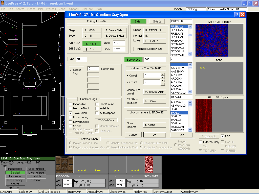The height and width of the screenshot is (194, 259).
Task: Click the context help question mark icon
Action: tap(237, 15)
